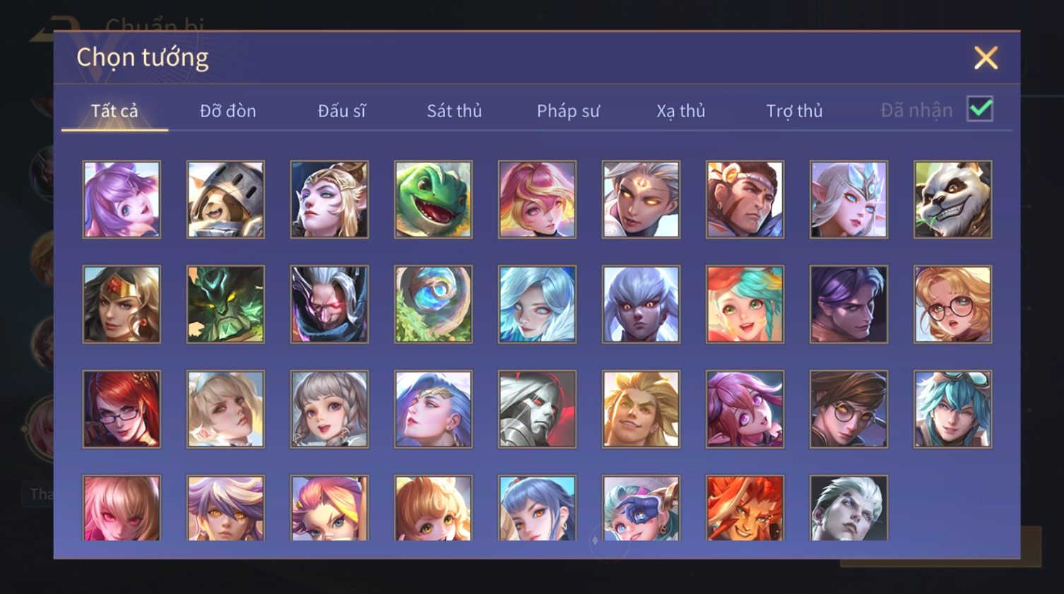Choose the blonde girl with round glasses
This screenshot has width=1064, height=594.
[952, 304]
